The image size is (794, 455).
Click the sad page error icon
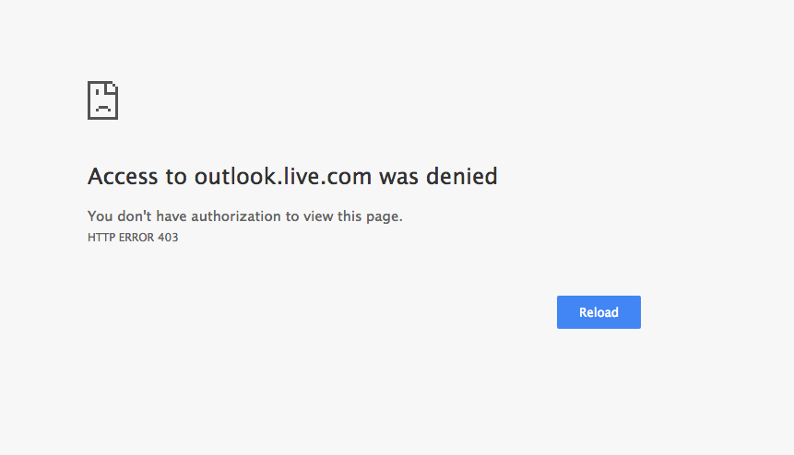coord(102,100)
